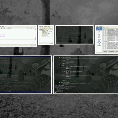
Task: Click the chat message input in Soulseek window
Action: pos(110,50)
